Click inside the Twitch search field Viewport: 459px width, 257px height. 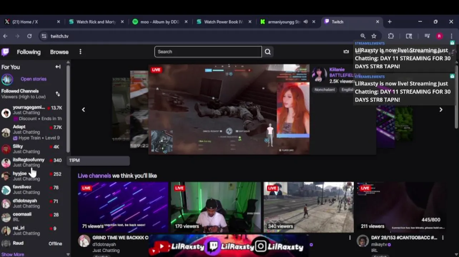pos(208,52)
